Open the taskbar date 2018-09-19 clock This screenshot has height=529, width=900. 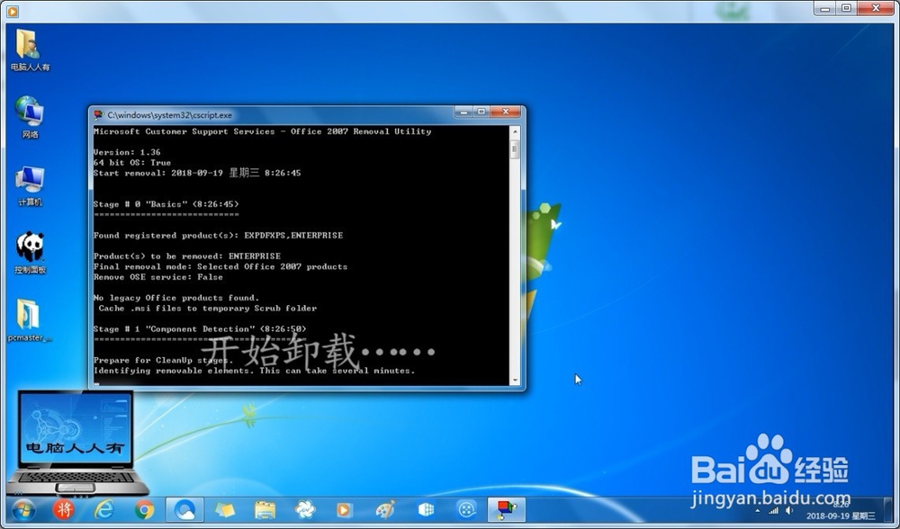tap(841, 510)
